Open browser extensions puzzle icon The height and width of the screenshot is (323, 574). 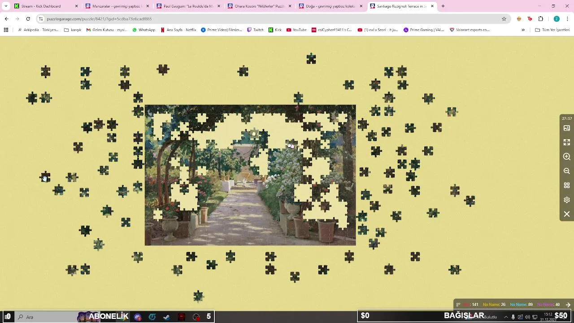(540, 19)
